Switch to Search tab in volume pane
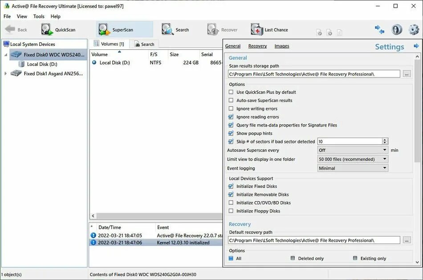This screenshot has width=423, height=280. [x=144, y=44]
